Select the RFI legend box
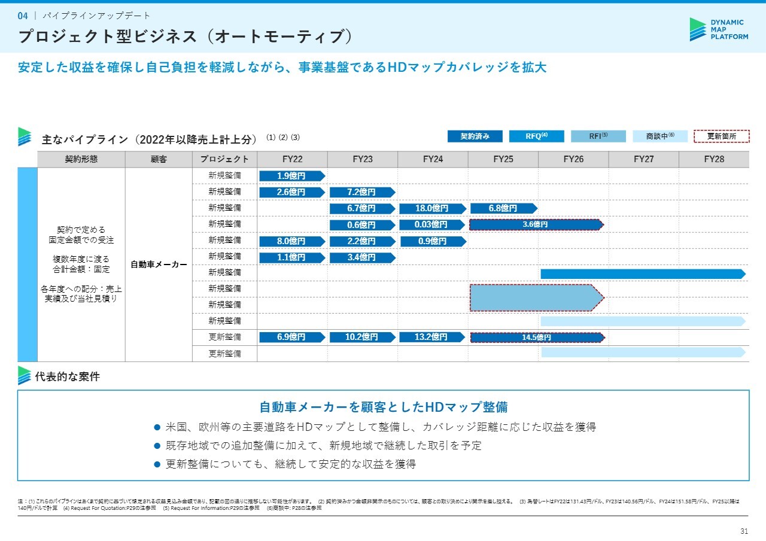The image size is (766, 541). 598,136
